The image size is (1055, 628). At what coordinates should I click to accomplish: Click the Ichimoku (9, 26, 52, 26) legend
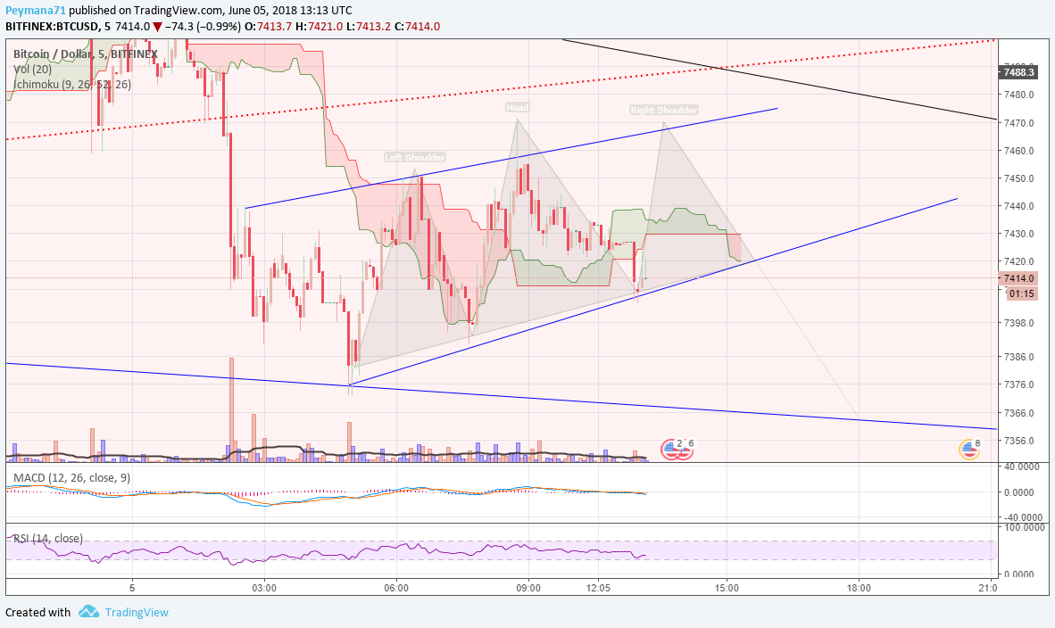72,85
